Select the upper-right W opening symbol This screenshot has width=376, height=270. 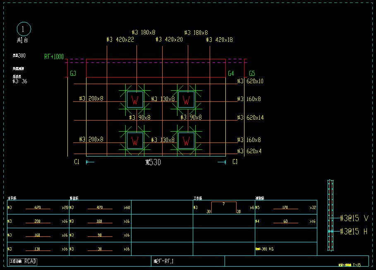[186, 100]
